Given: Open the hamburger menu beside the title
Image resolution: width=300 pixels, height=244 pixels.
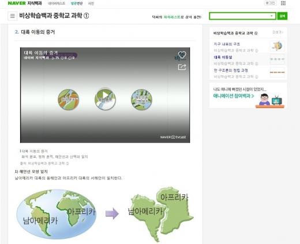Looking at the screenshot, I should coord(13,16).
